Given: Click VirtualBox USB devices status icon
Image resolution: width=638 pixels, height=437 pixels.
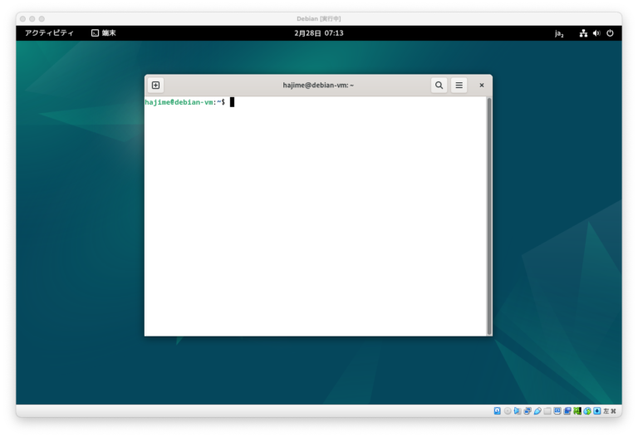Looking at the screenshot, I should click(537, 411).
